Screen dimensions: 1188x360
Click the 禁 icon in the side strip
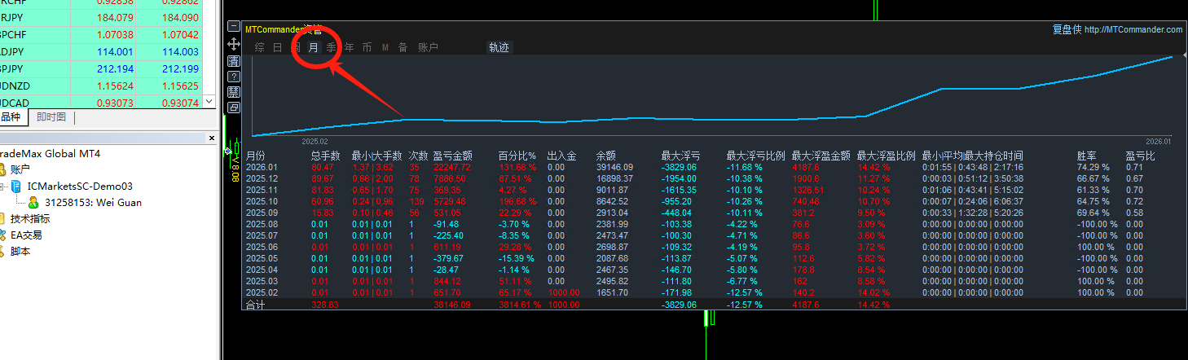pyautogui.click(x=234, y=91)
